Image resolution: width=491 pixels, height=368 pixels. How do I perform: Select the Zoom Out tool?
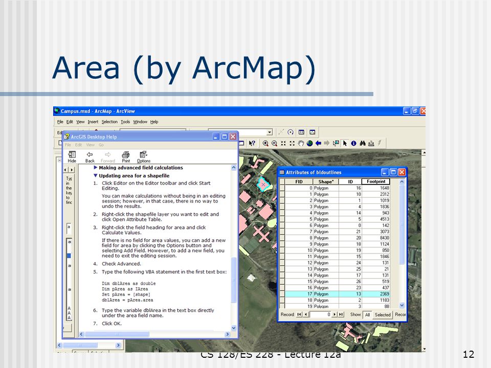tap(274, 143)
